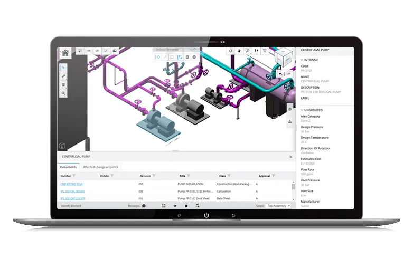This screenshot has height=268, width=413.
Task: Toggle the eye icon in bottom status bar
Action: pos(175,206)
